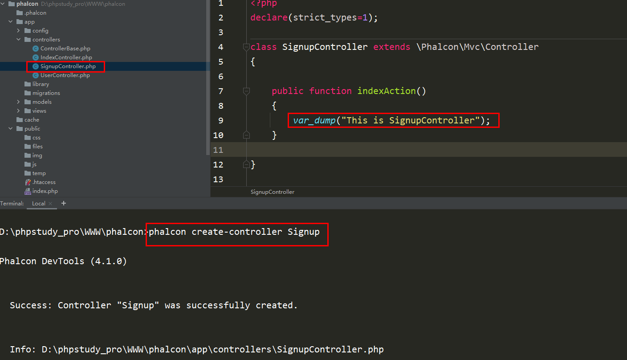
Task: Add a new terminal session tab
Action: tap(64, 203)
